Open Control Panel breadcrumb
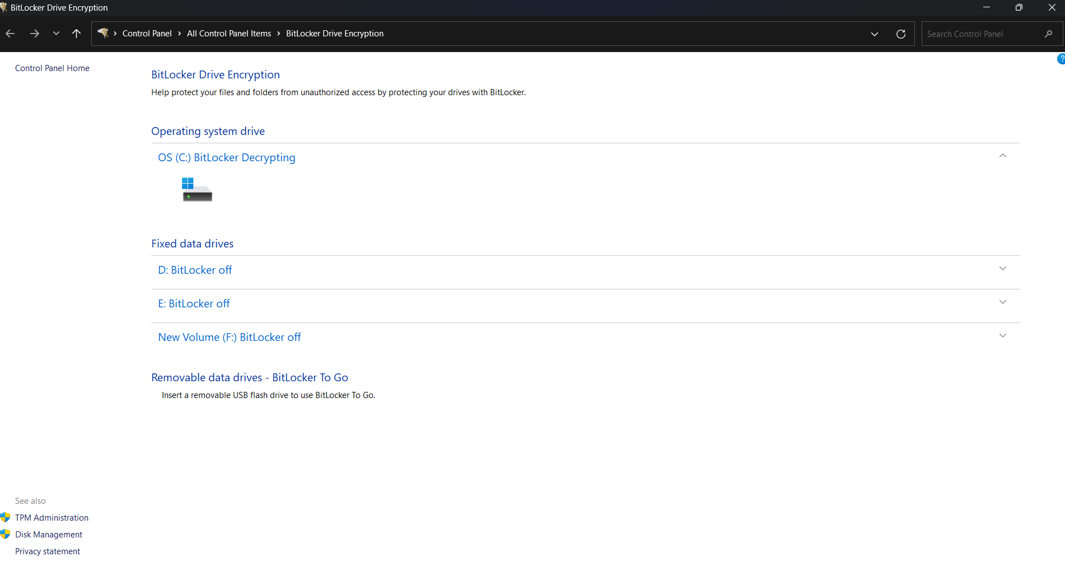 point(147,34)
